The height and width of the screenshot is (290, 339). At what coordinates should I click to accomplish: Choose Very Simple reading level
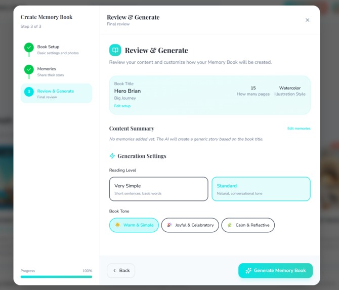click(158, 189)
